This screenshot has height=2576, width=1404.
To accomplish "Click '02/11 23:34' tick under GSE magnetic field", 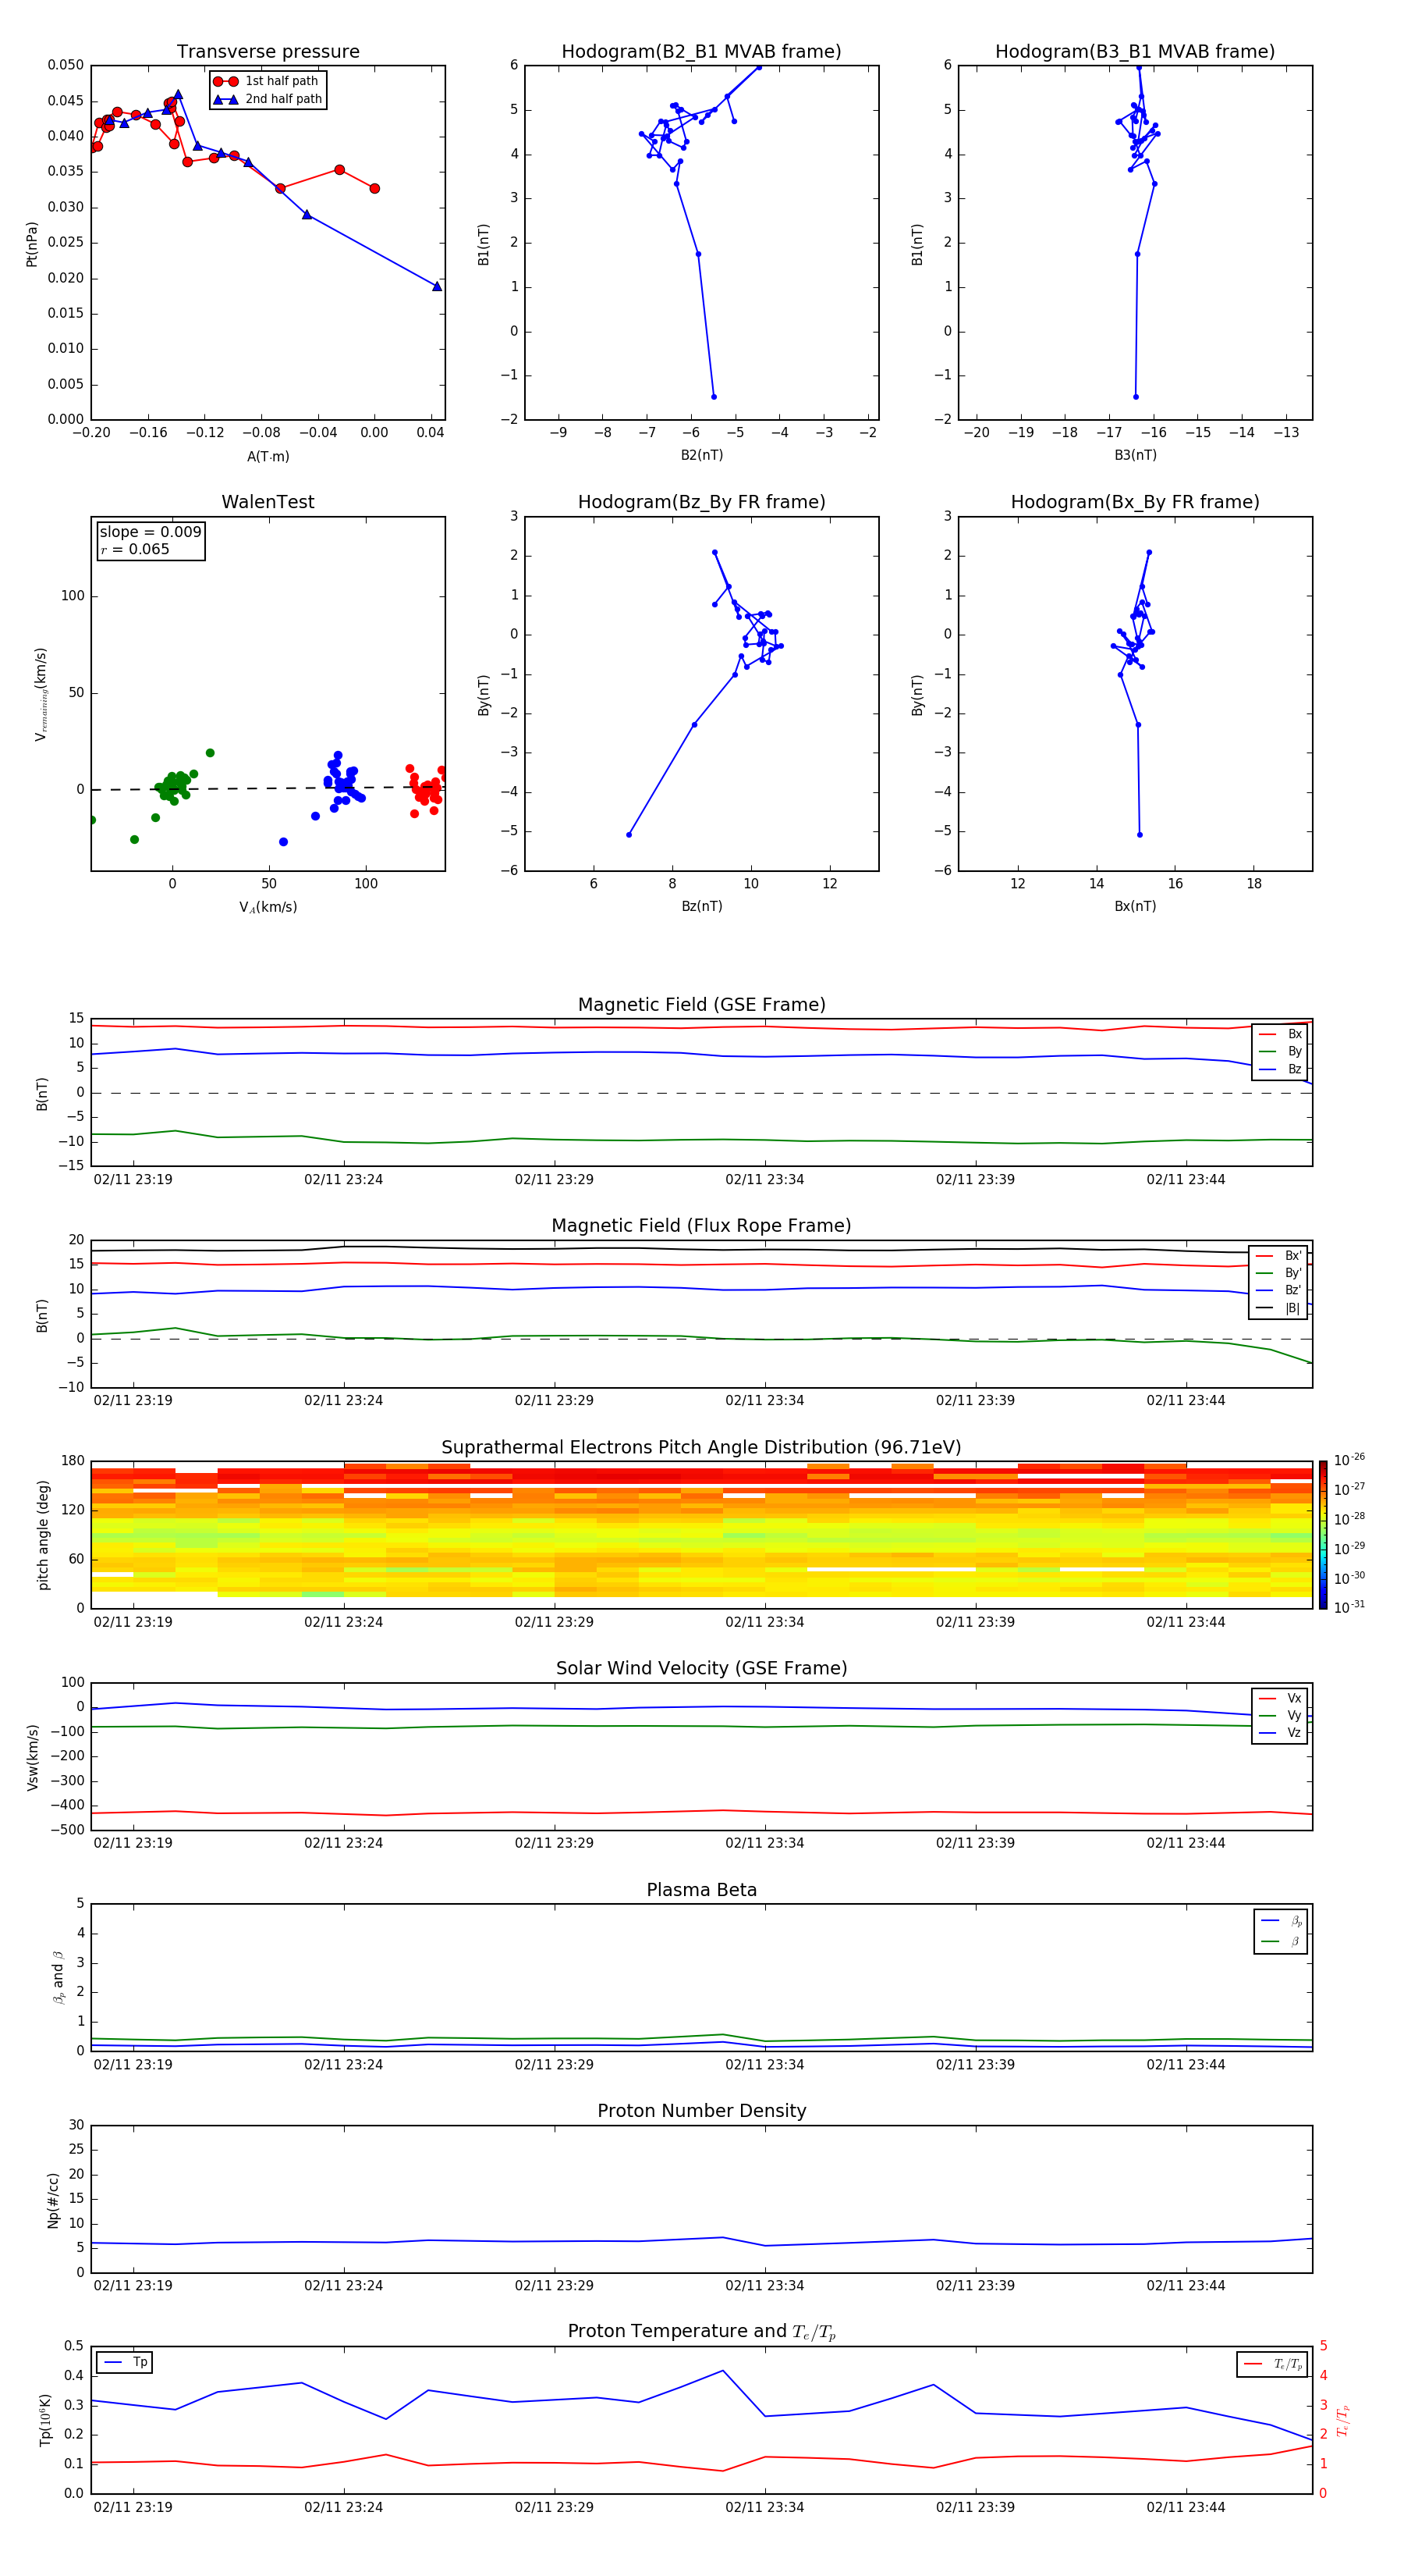I will (x=764, y=1180).
